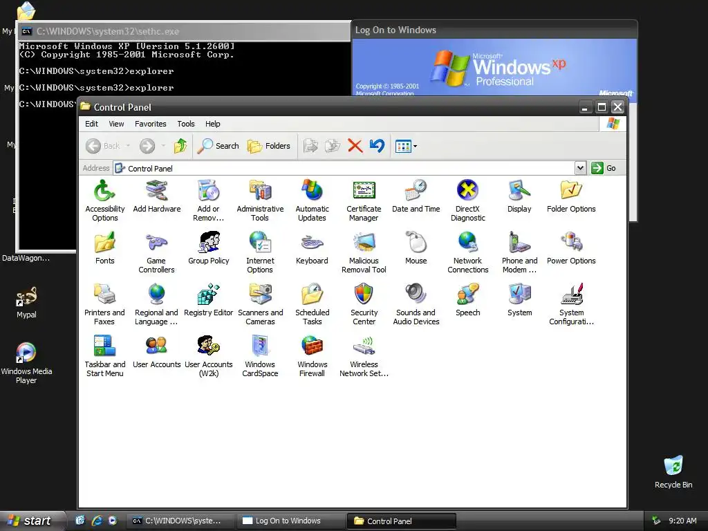
Task: Click the red Delete X button
Action: pos(355,146)
